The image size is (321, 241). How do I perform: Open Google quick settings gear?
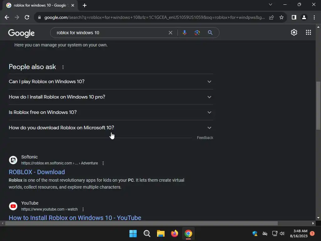[x=294, y=32]
